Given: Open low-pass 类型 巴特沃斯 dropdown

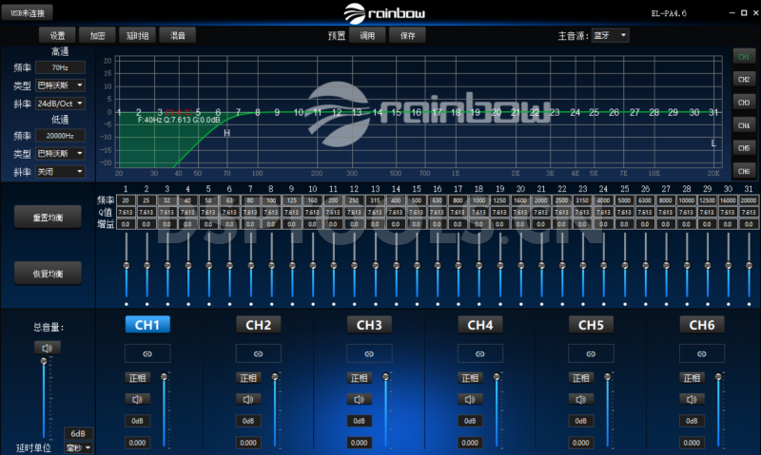Looking at the screenshot, I should pyautogui.click(x=60, y=154).
